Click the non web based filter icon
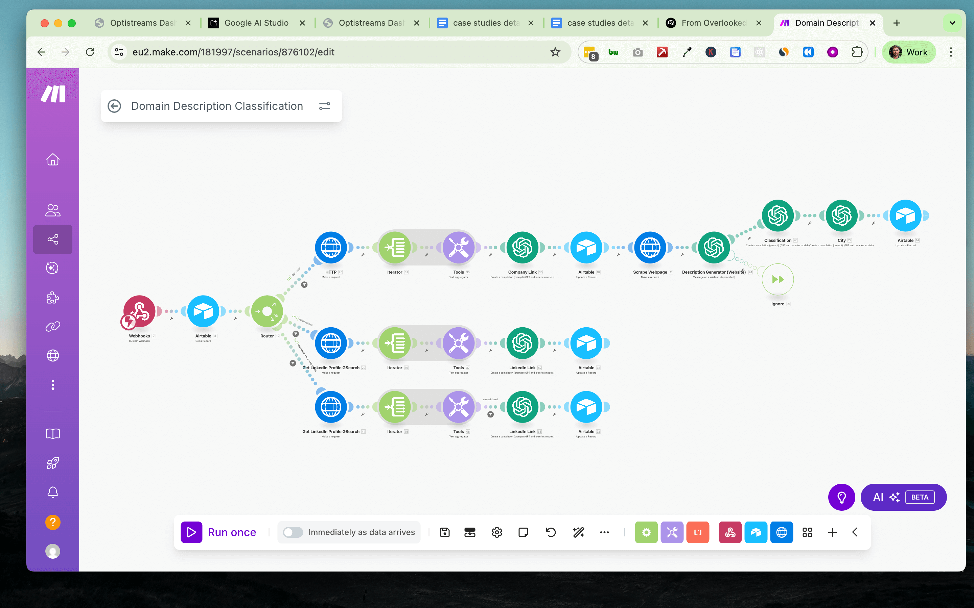This screenshot has width=974, height=608. (490, 414)
